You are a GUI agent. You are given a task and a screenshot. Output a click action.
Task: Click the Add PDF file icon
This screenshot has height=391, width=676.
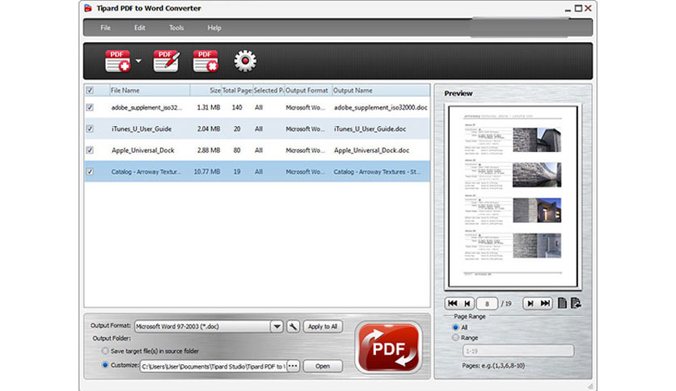pyautogui.click(x=118, y=61)
